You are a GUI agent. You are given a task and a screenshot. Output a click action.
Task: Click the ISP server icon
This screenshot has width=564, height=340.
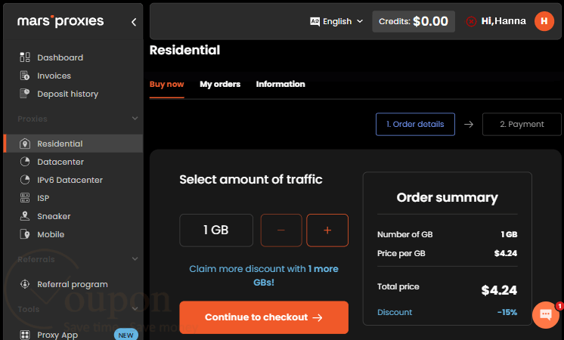[25, 198]
